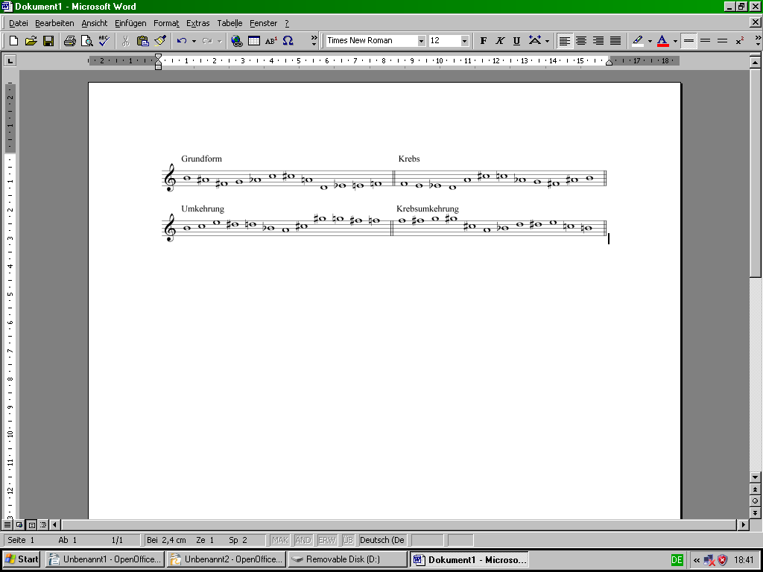Click the Save floppy disk icon
The image size is (763, 572).
coord(48,41)
